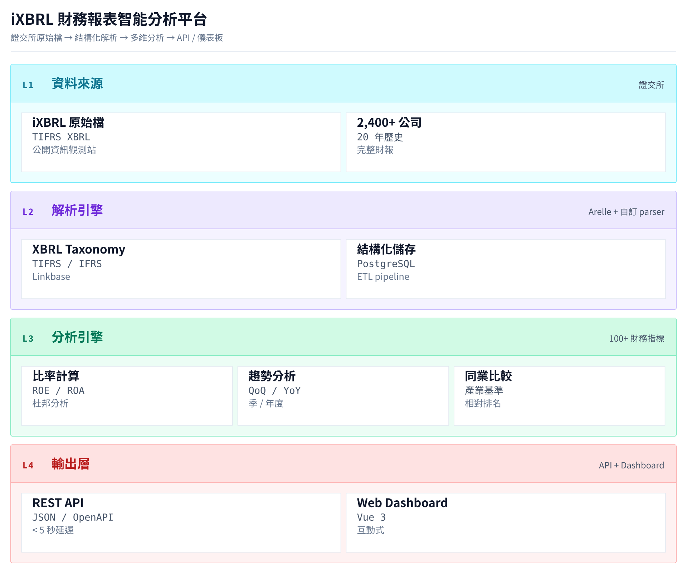The height and width of the screenshot is (578, 687).
Task: Click the TIFRS XBRL text
Action: coord(61,137)
